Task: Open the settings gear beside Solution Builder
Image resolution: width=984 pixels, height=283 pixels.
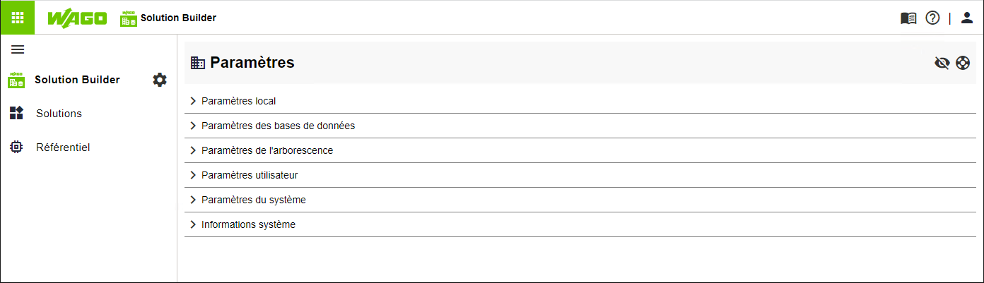Action: pyautogui.click(x=160, y=80)
